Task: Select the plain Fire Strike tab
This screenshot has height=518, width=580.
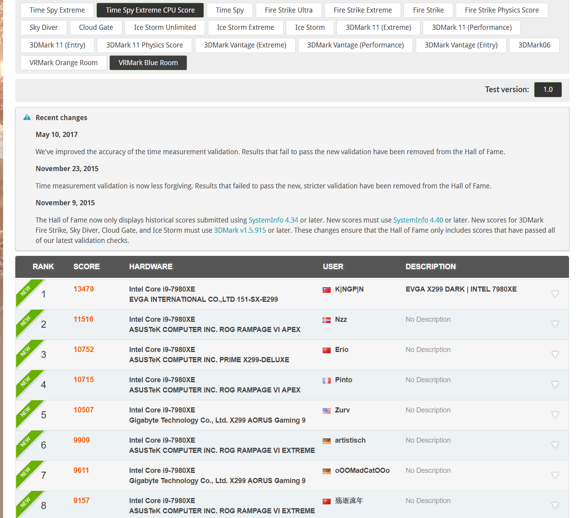Action: click(x=428, y=10)
